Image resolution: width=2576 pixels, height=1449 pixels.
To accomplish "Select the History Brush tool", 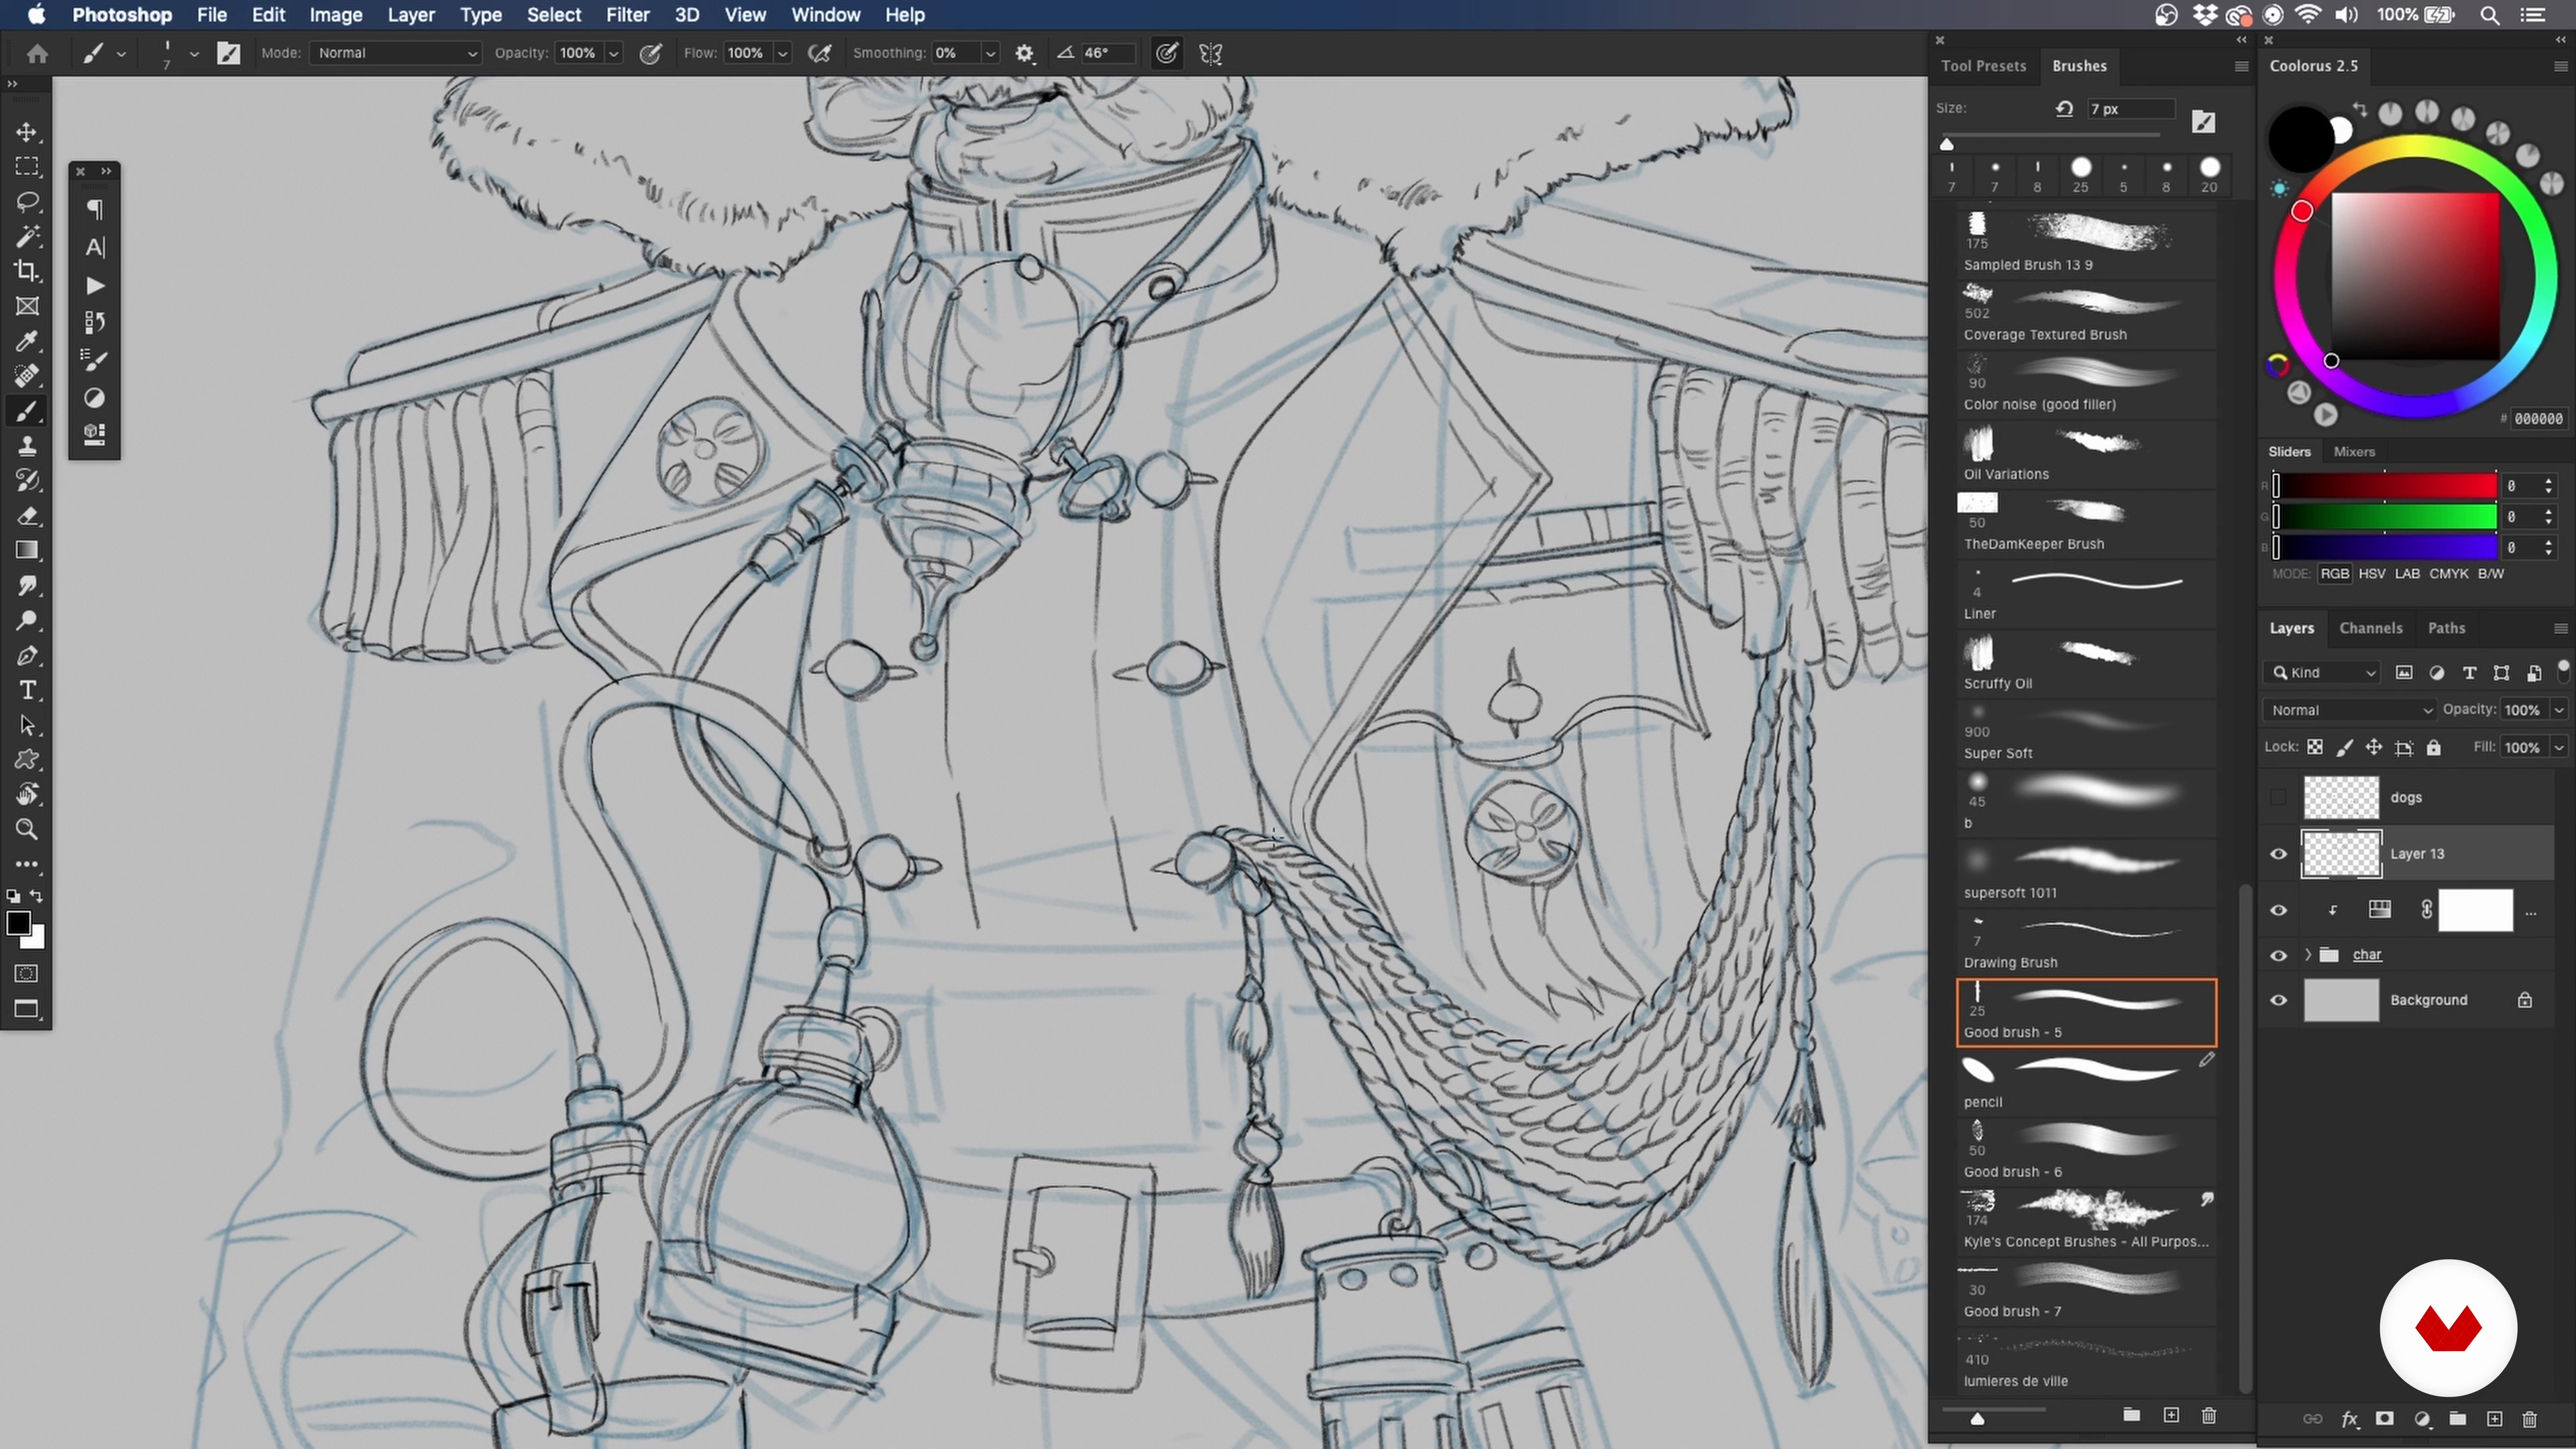I will tap(27, 481).
